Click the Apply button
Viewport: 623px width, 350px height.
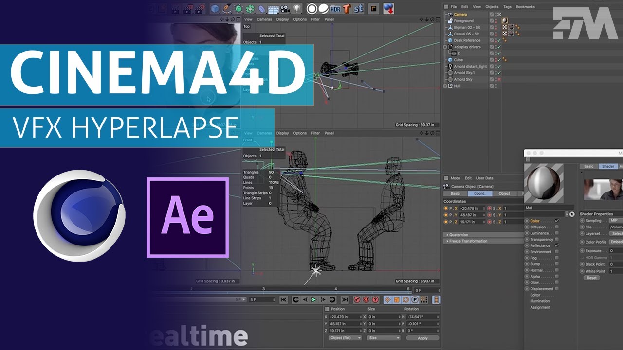pos(422,338)
